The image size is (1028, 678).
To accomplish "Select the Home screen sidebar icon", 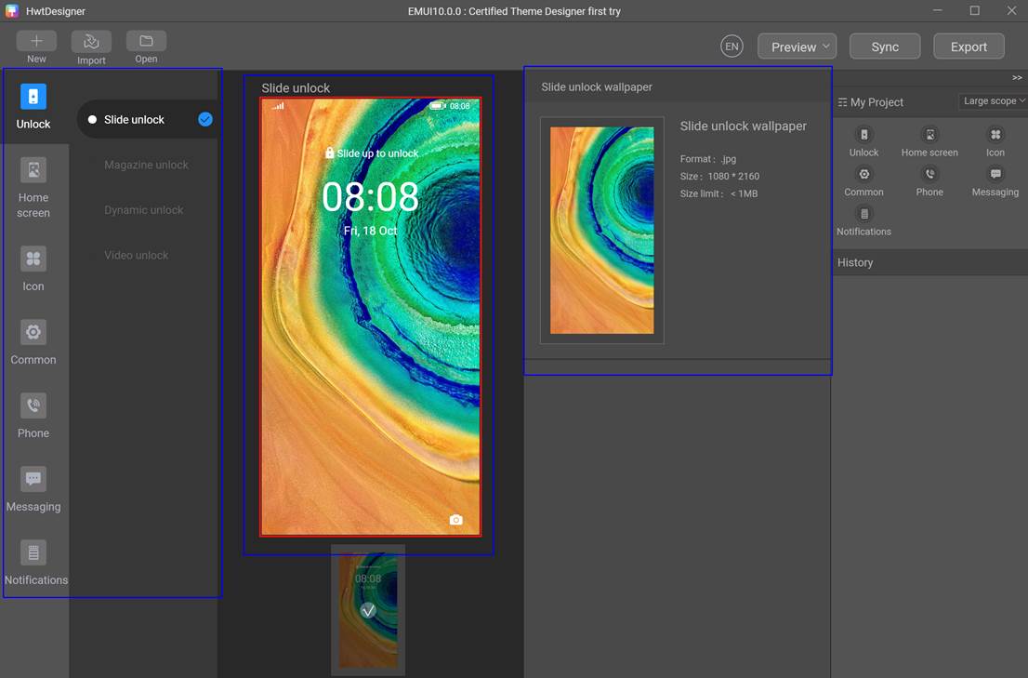I will point(33,170).
